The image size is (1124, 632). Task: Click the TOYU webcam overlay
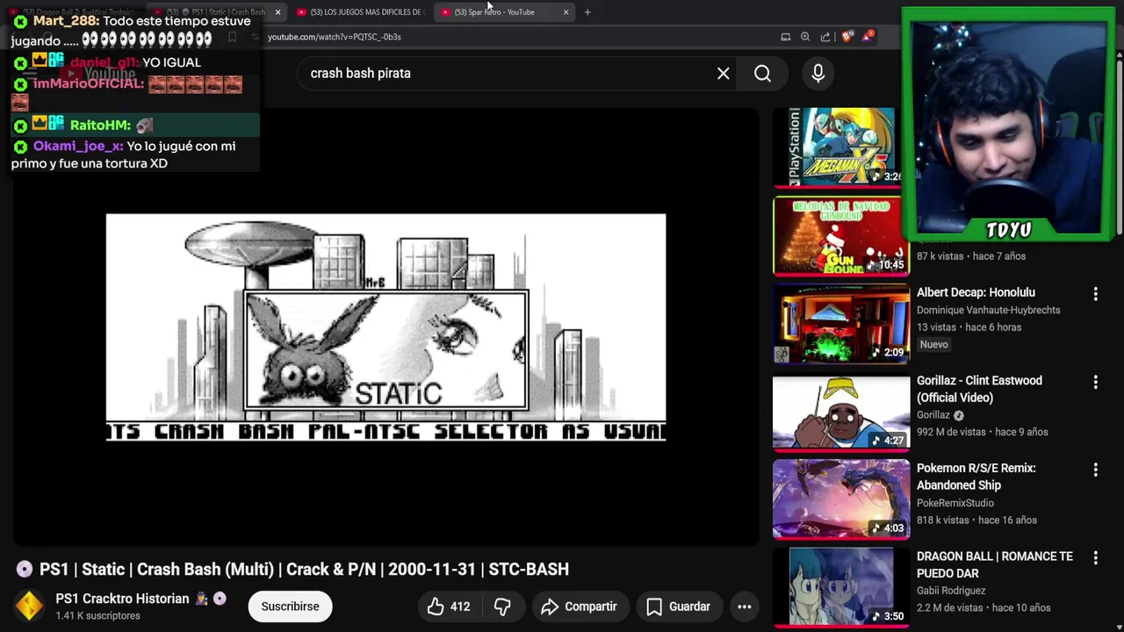coord(1008,123)
